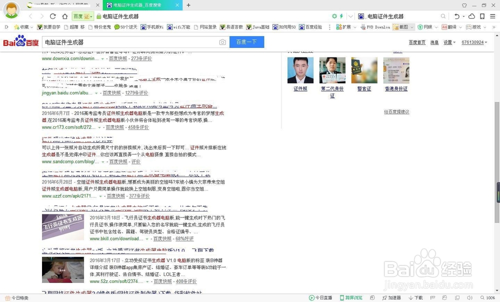Viewport: 500px width, 302px height.
Task: Open the 50个逆天 bookmark
Action: pyautogui.click(x=126, y=27)
